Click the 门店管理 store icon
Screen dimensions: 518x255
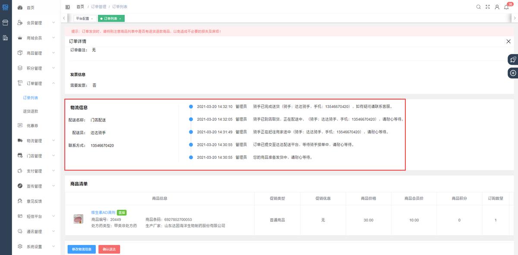click(x=20, y=156)
